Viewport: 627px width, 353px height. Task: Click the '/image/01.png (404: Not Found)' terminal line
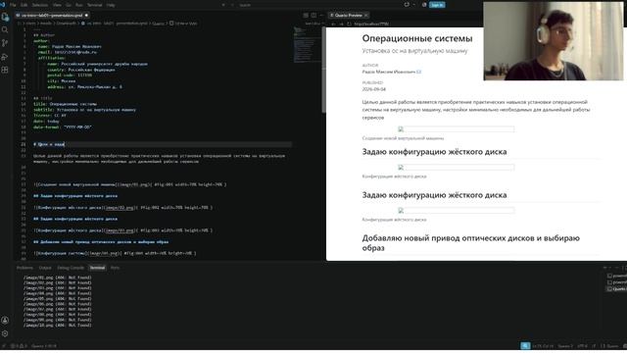click(x=57, y=277)
